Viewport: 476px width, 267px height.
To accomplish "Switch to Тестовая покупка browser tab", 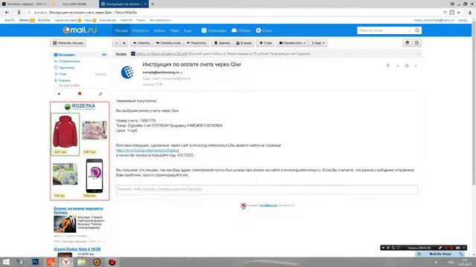I will 25,4.
